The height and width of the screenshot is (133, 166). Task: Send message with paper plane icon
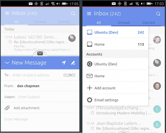click(x=64, y=63)
